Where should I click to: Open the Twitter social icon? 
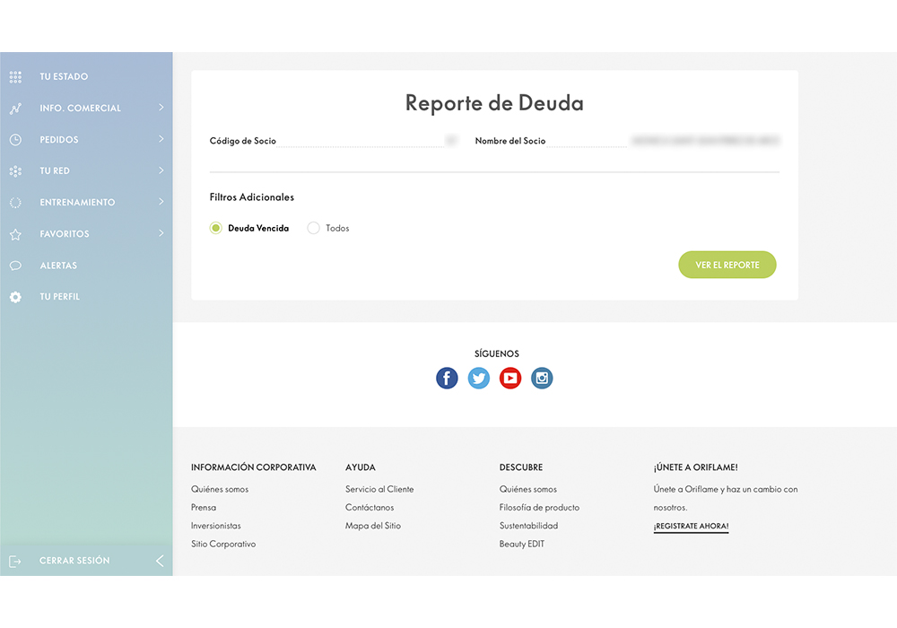[x=479, y=379]
